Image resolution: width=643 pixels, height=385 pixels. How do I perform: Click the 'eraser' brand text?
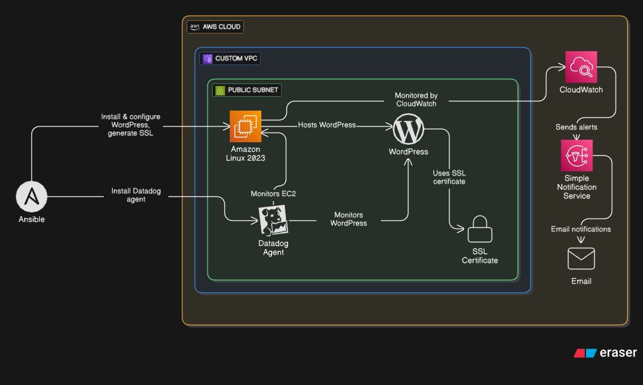tap(618, 353)
